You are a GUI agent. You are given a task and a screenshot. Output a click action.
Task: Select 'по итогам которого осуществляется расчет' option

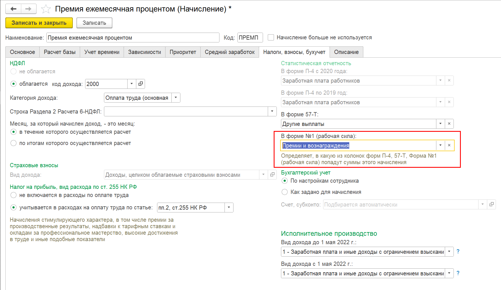pyautogui.click(x=13, y=143)
